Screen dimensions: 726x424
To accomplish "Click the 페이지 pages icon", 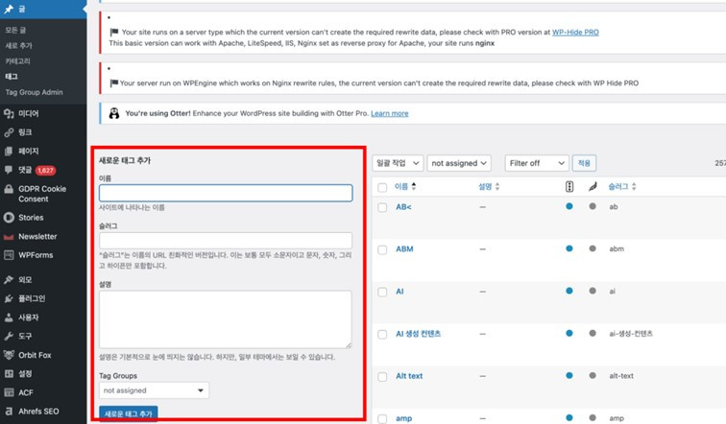I will 9,151.
